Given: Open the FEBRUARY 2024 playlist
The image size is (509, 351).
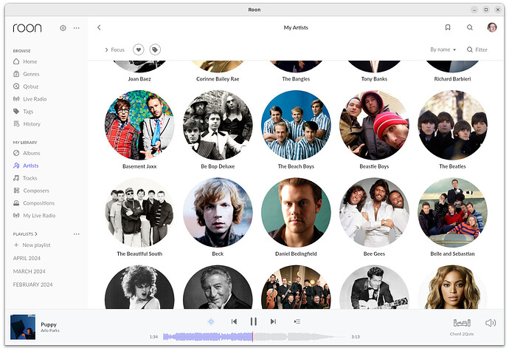Looking at the screenshot, I should 32,284.
